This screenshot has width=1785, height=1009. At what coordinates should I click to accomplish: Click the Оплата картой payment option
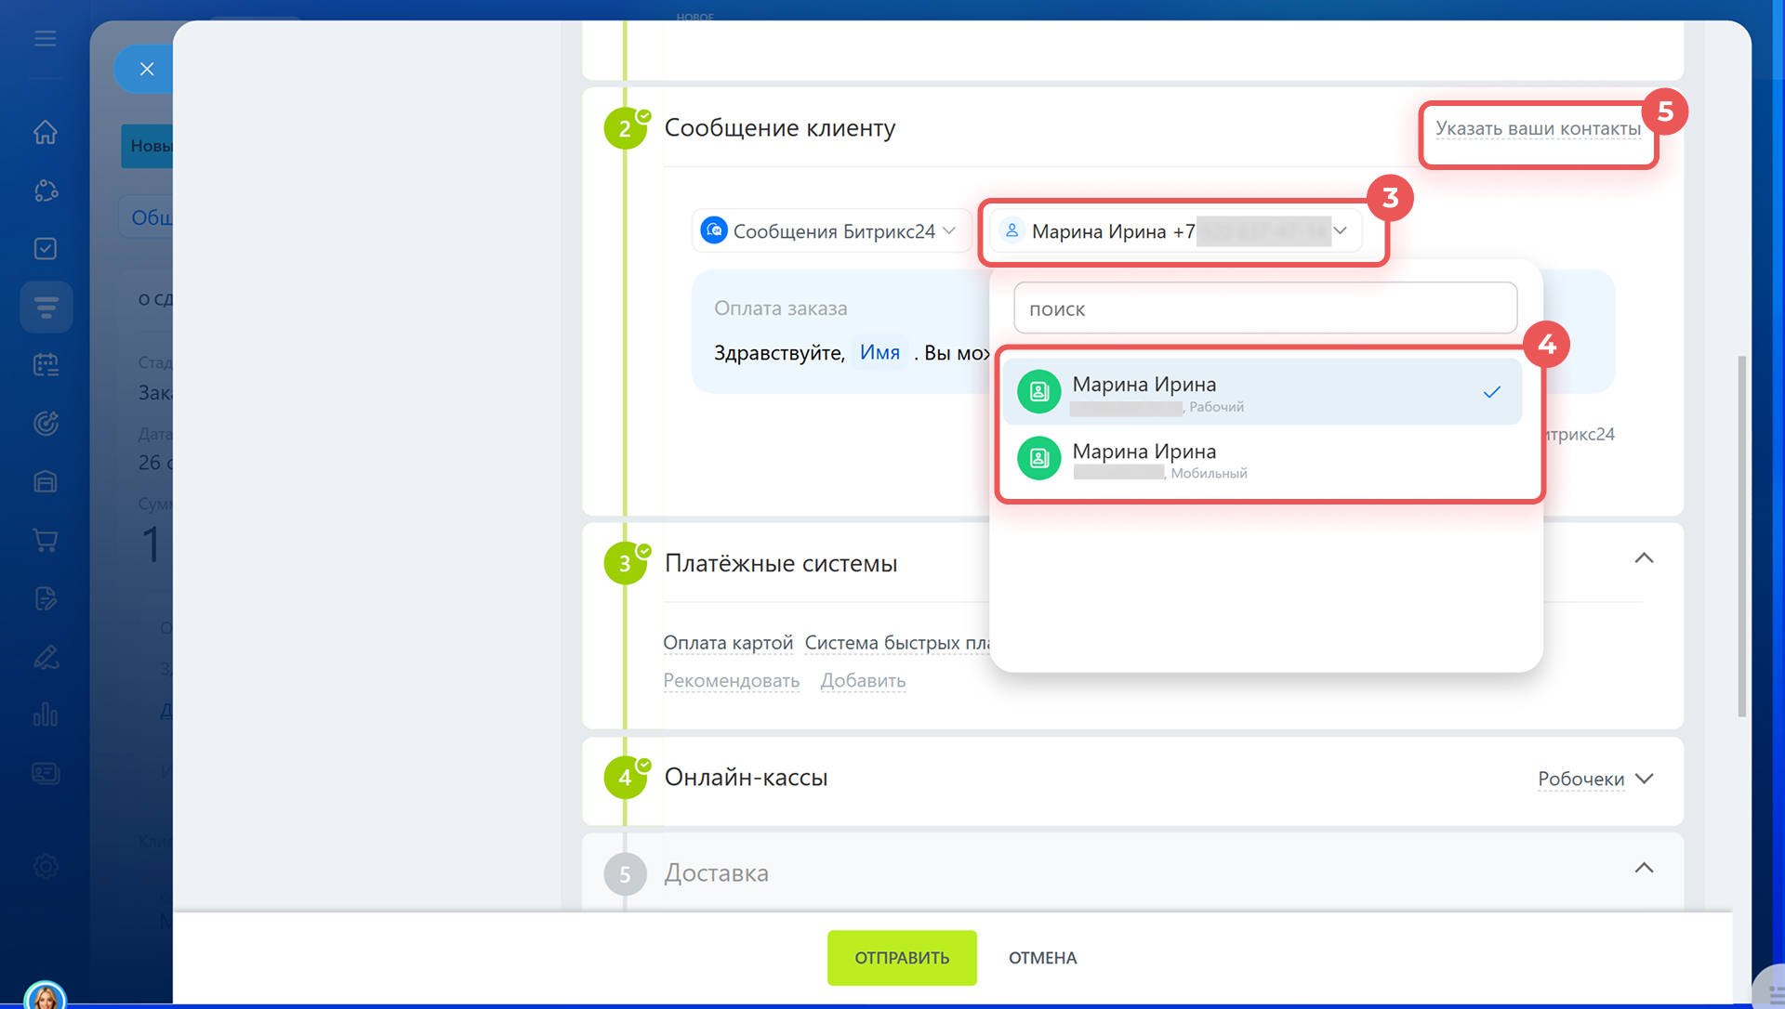(727, 643)
